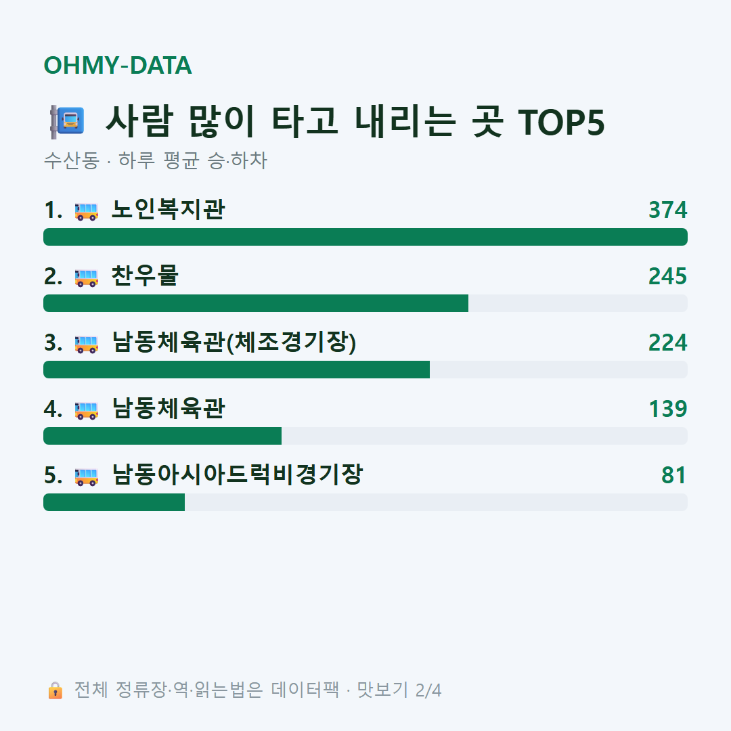Click the full green bar for rank 1

click(365, 237)
